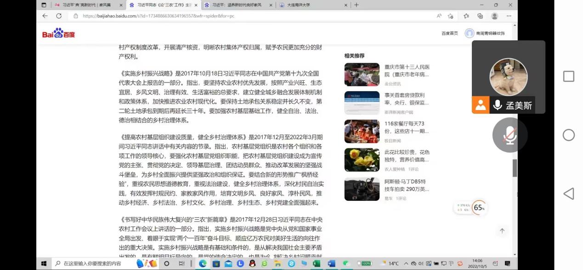Toggle Windows Task View button
The width and height of the screenshot is (583, 270).
(181, 264)
